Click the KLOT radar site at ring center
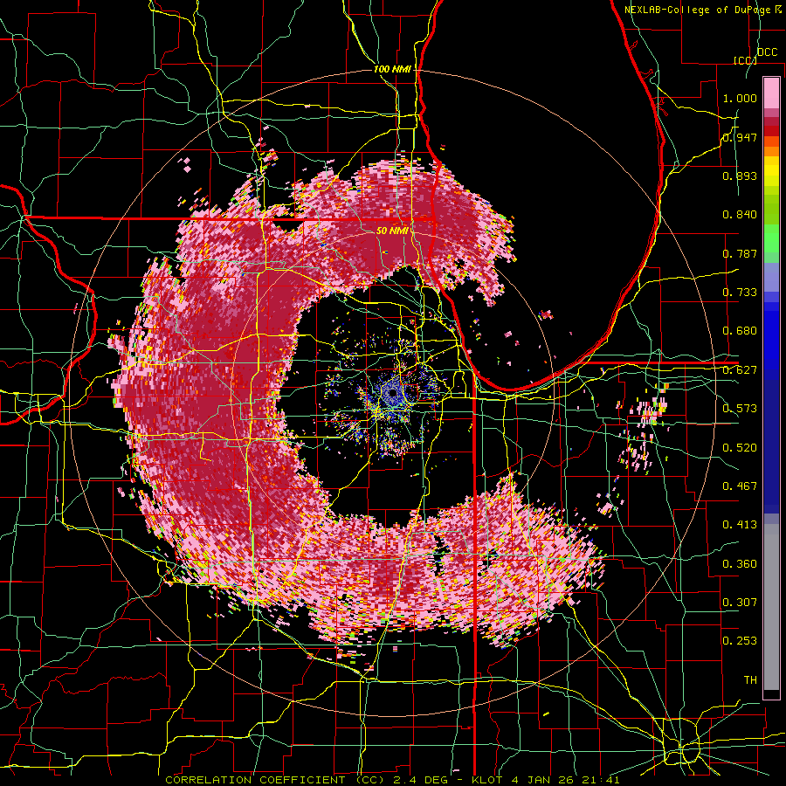The height and width of the screenshot is (786, 786). coord(392,394)
